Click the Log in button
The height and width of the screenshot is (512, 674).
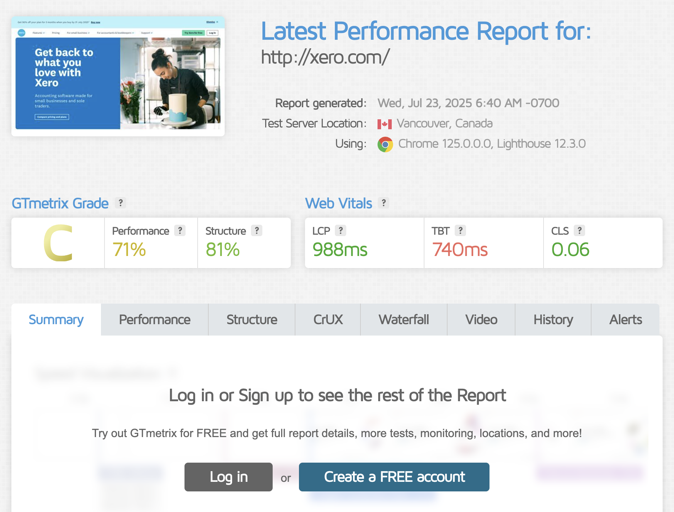[x=229, y=477]
